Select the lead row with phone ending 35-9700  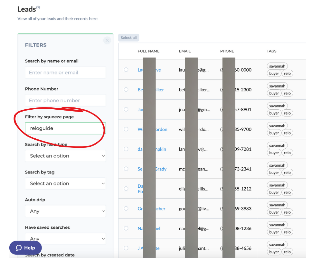[x=126, y=129]
